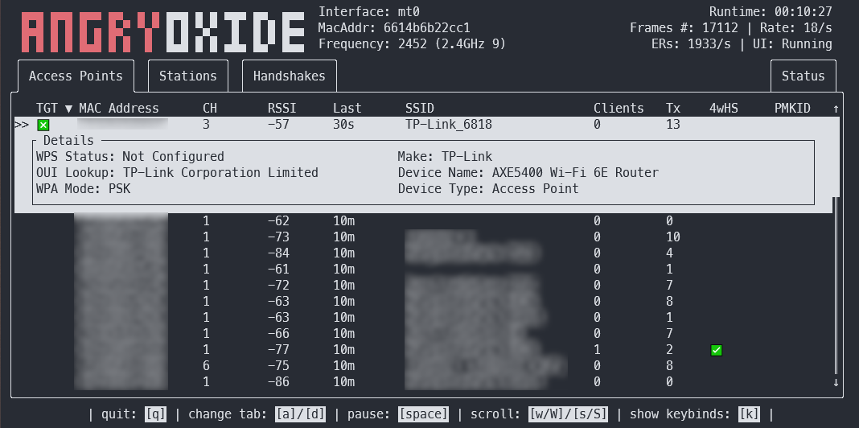This screenshot has width=859, height=428.
Task: Click the scroll down arrow at list bottom
Action: [836, 382]
